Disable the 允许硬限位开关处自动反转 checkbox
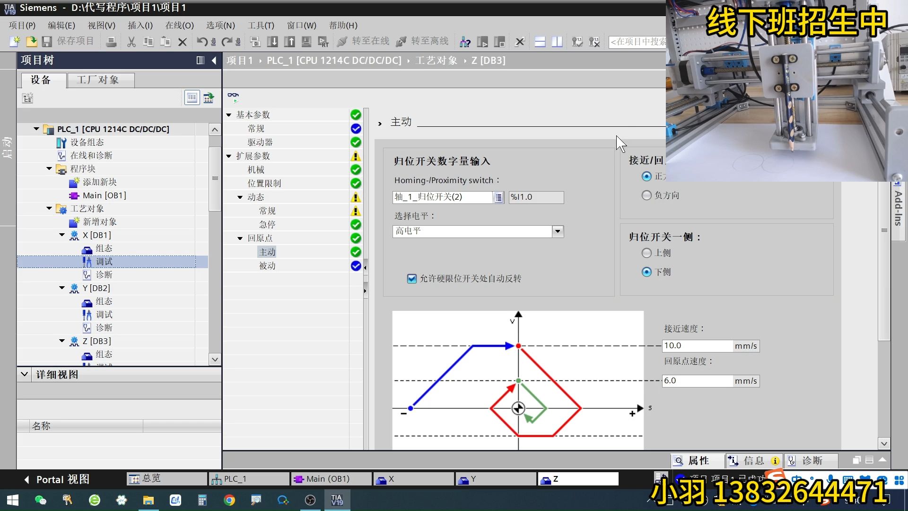908x511 pixels. point(412,279)
